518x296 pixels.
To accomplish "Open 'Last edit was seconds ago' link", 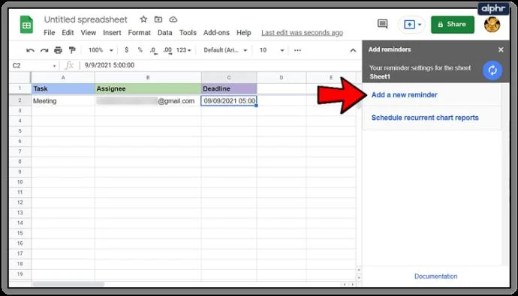I will click(x=302, y=33).
